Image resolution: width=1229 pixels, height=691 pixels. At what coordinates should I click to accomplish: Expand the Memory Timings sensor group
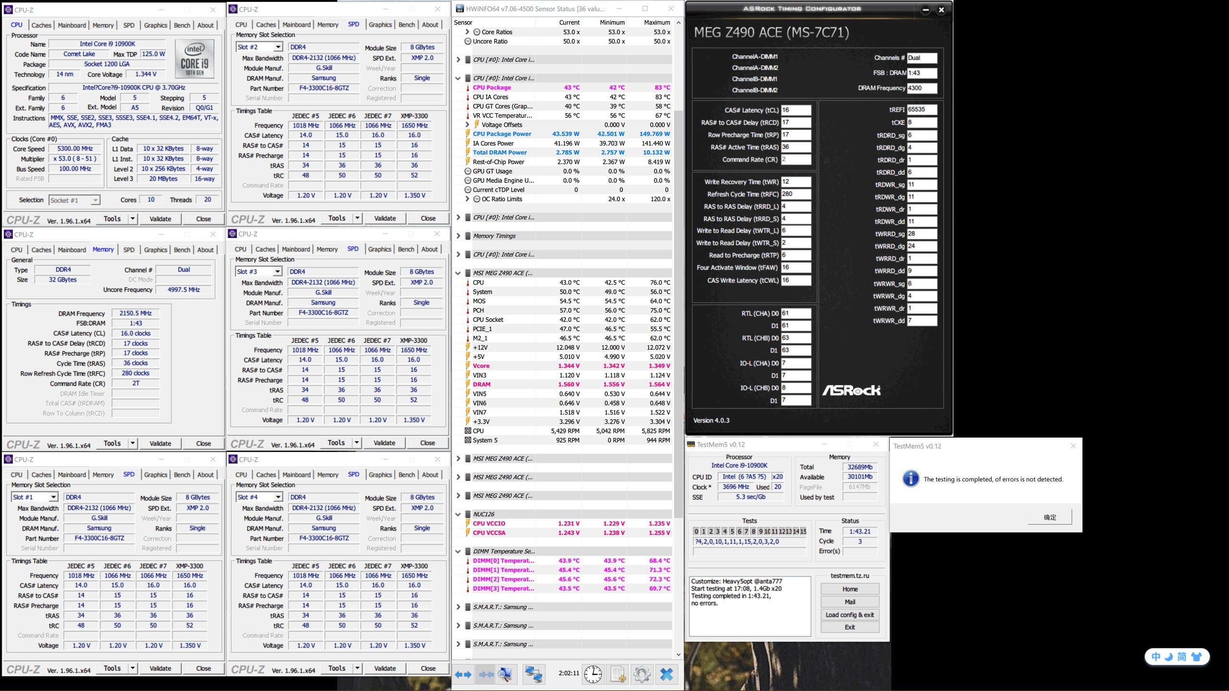(x=458, y=236)
